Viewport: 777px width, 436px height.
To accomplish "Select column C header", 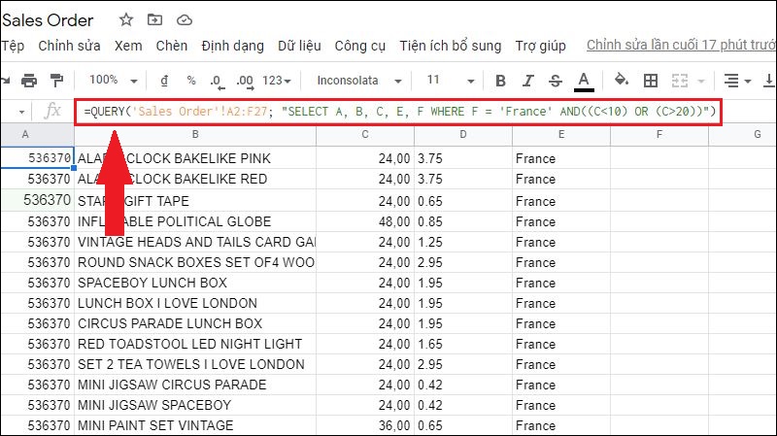I will (x=365, y=134).
